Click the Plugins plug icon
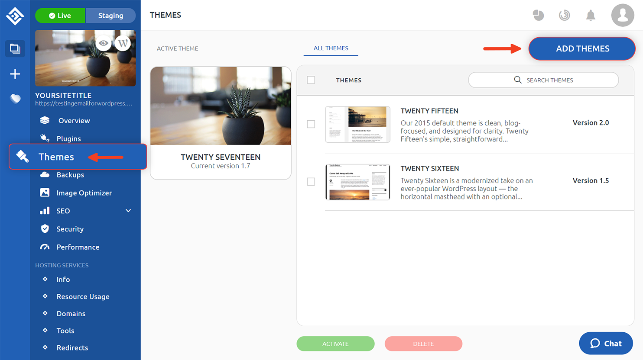Image resolution: width=643 pixels, height=360 pixels. [45, 138]
